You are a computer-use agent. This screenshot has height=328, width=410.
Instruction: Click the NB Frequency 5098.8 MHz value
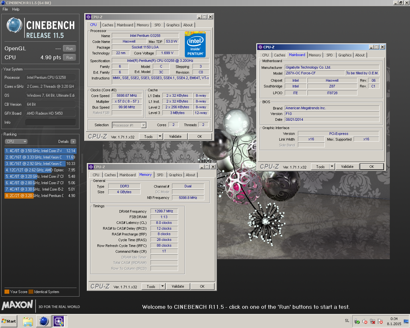188,198
